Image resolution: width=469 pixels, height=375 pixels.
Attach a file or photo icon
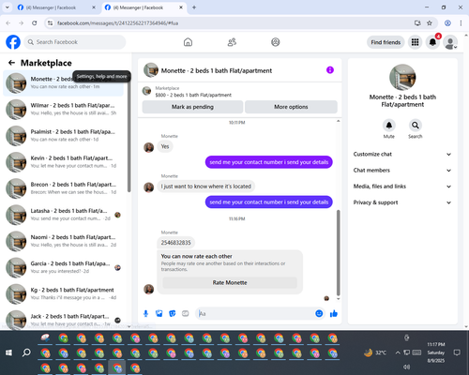pos(159,313)
